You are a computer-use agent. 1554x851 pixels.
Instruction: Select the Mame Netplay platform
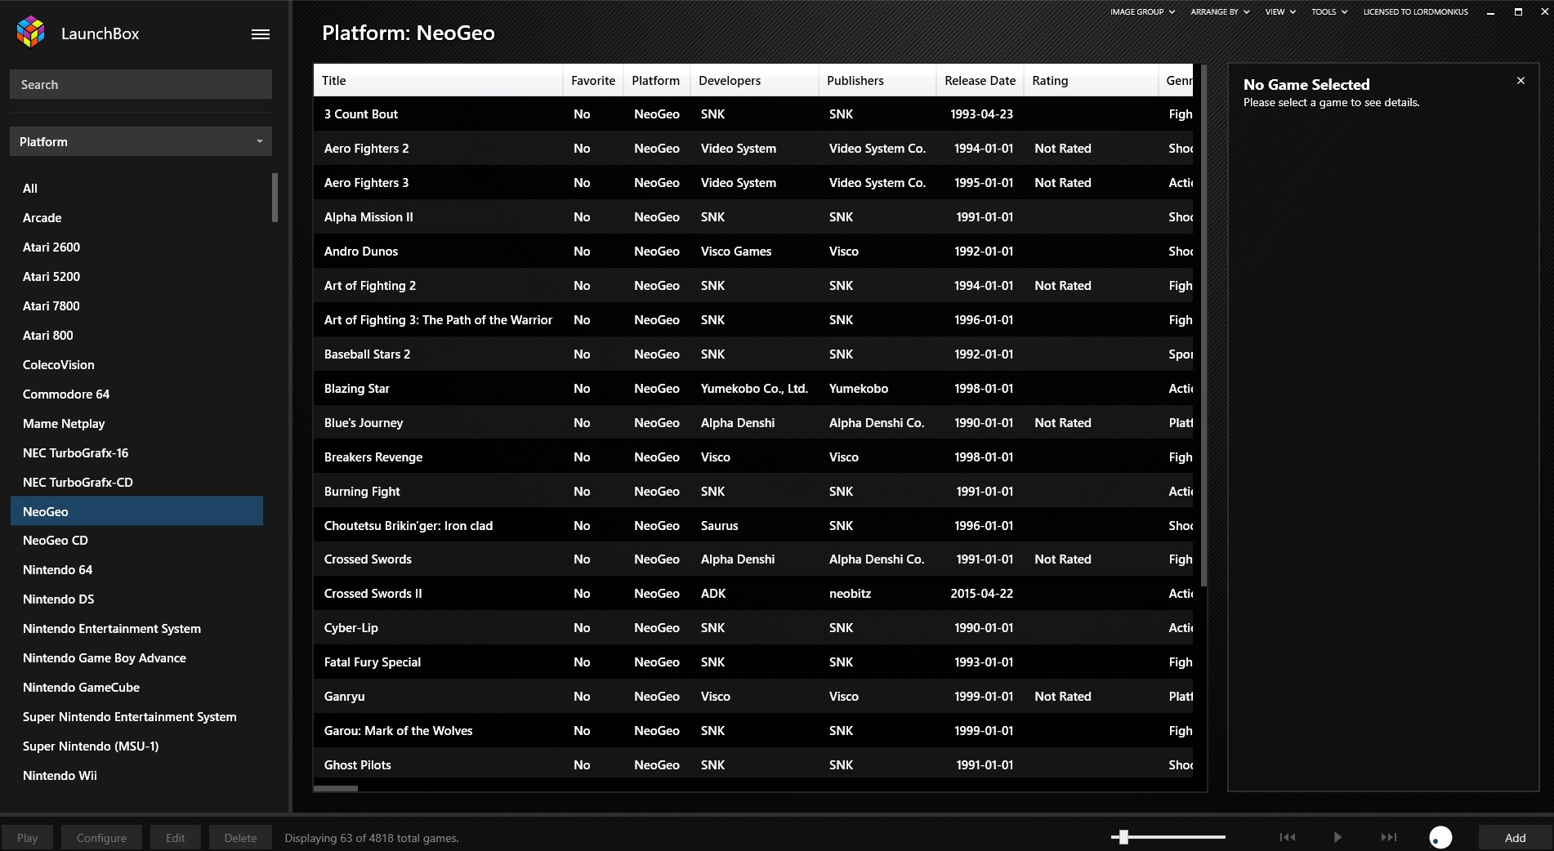pos(136,423)
